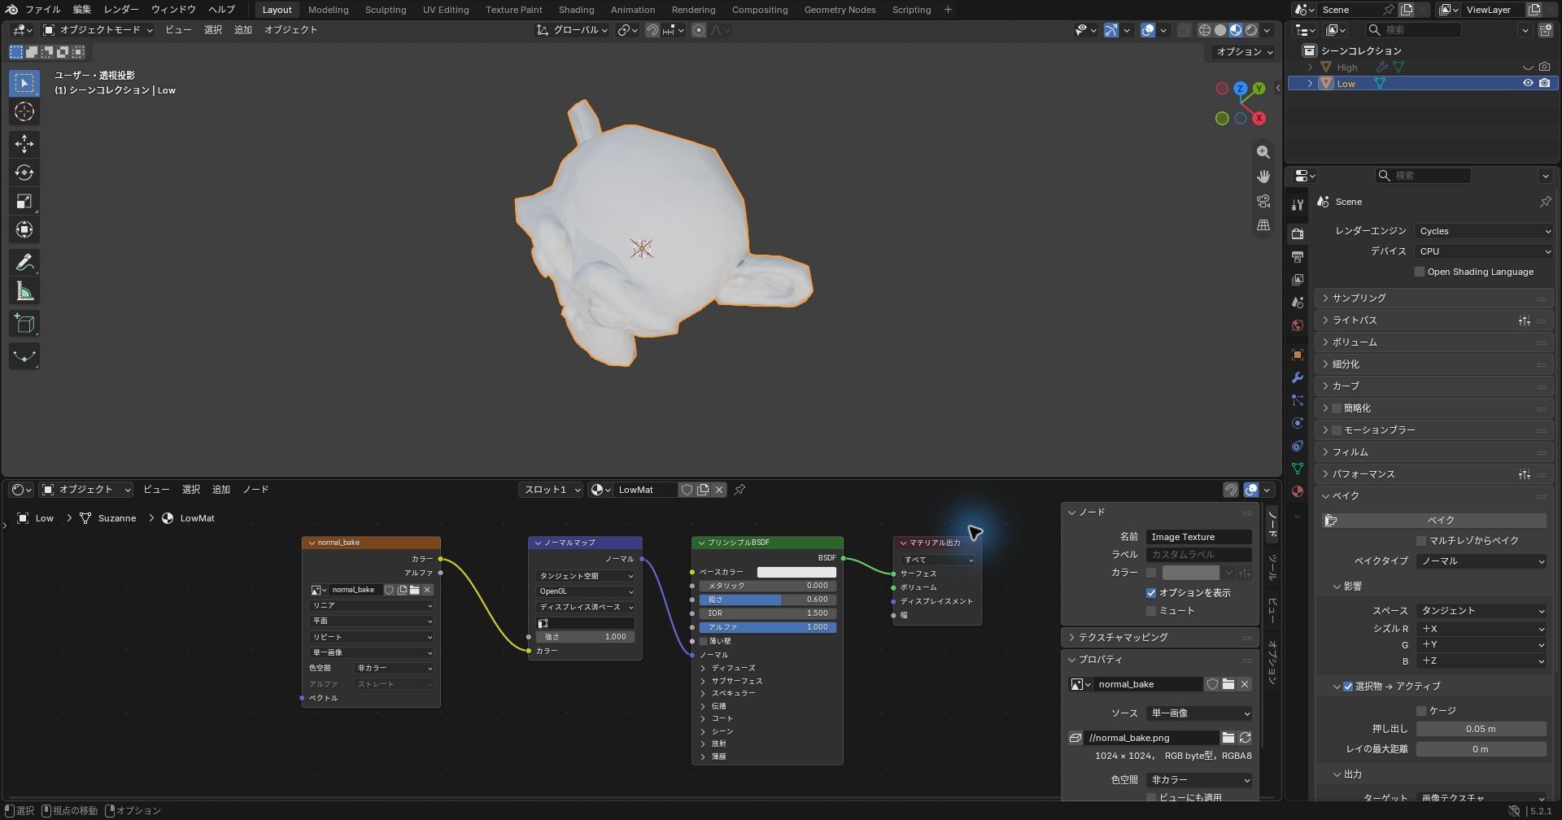Screen dimensions: 1562x820
Task: Toggle the Mute node checkbox
Action: click(x=1151, y=611)
